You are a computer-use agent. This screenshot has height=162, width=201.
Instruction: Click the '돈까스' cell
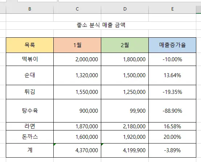pos(30,137)
